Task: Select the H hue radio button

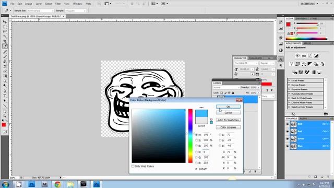Action: (x=196, y=135)
